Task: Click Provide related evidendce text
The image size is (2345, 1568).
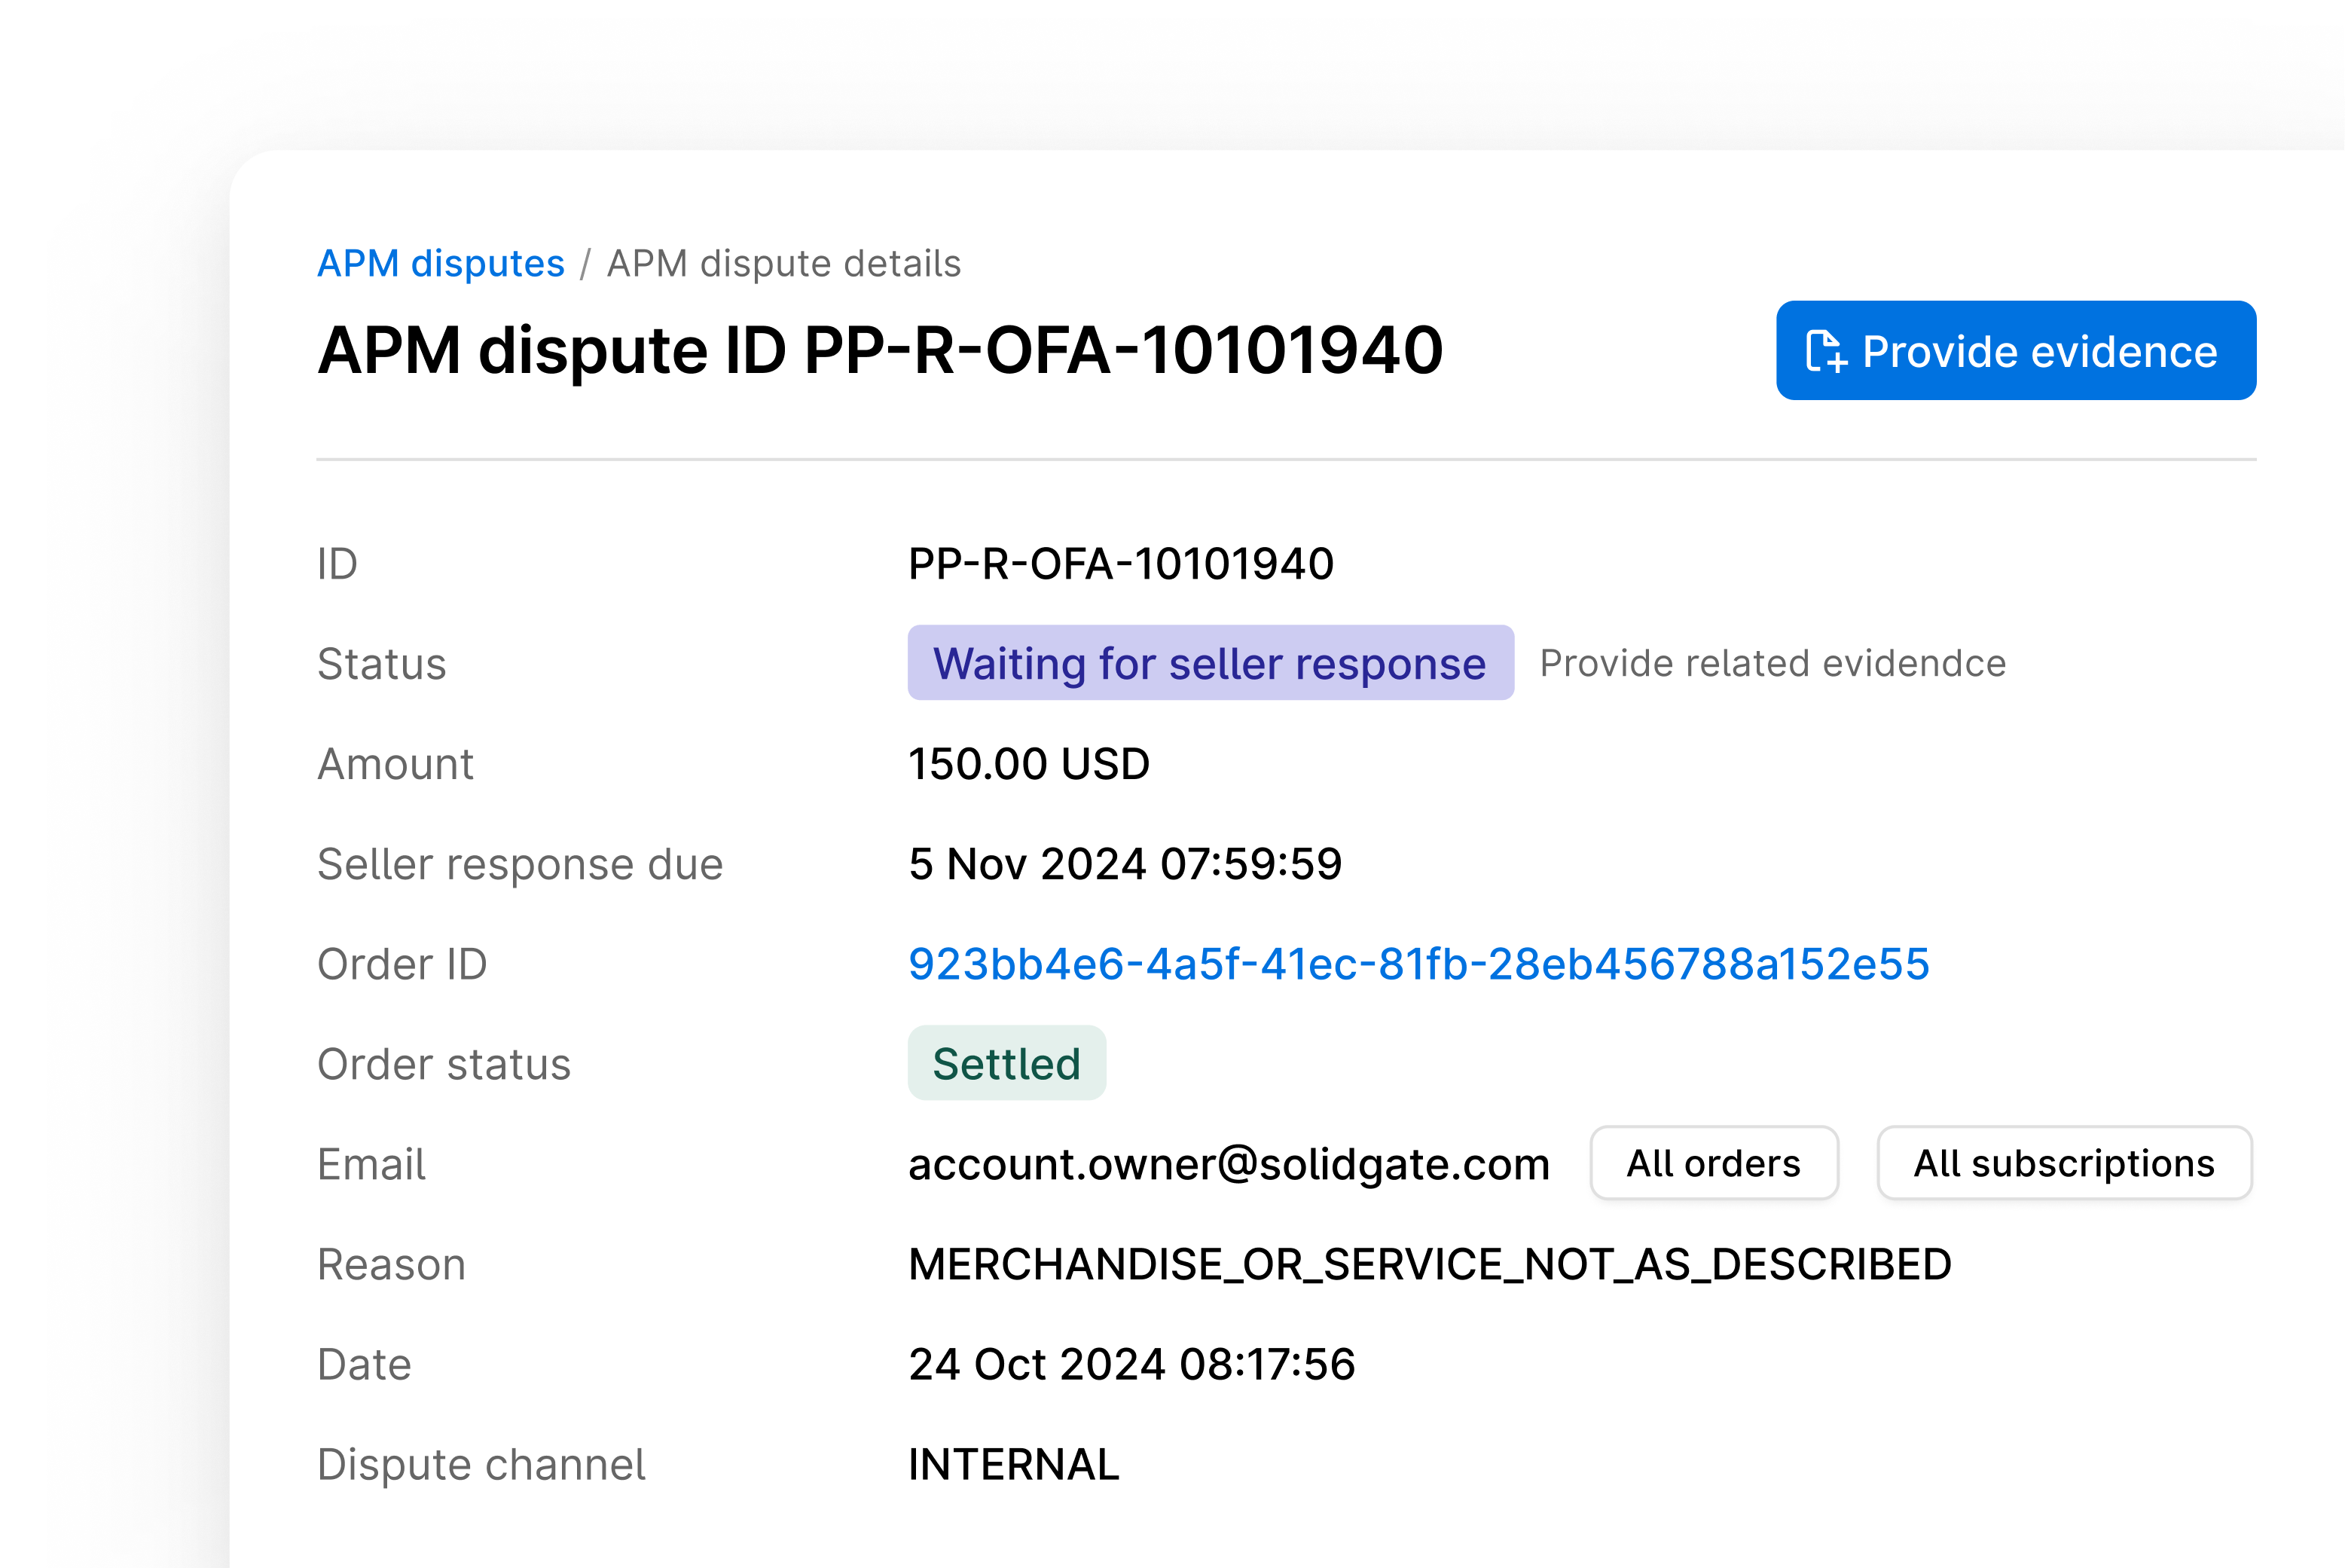Action: [x=1772, y=662]
